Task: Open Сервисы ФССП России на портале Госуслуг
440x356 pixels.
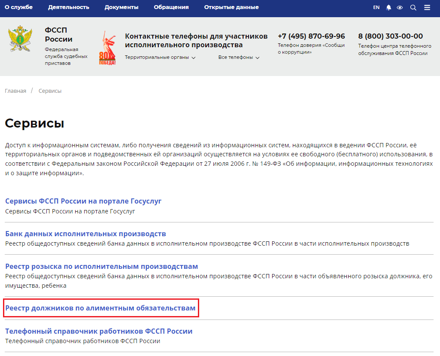Action: click(x=83, y=201)
